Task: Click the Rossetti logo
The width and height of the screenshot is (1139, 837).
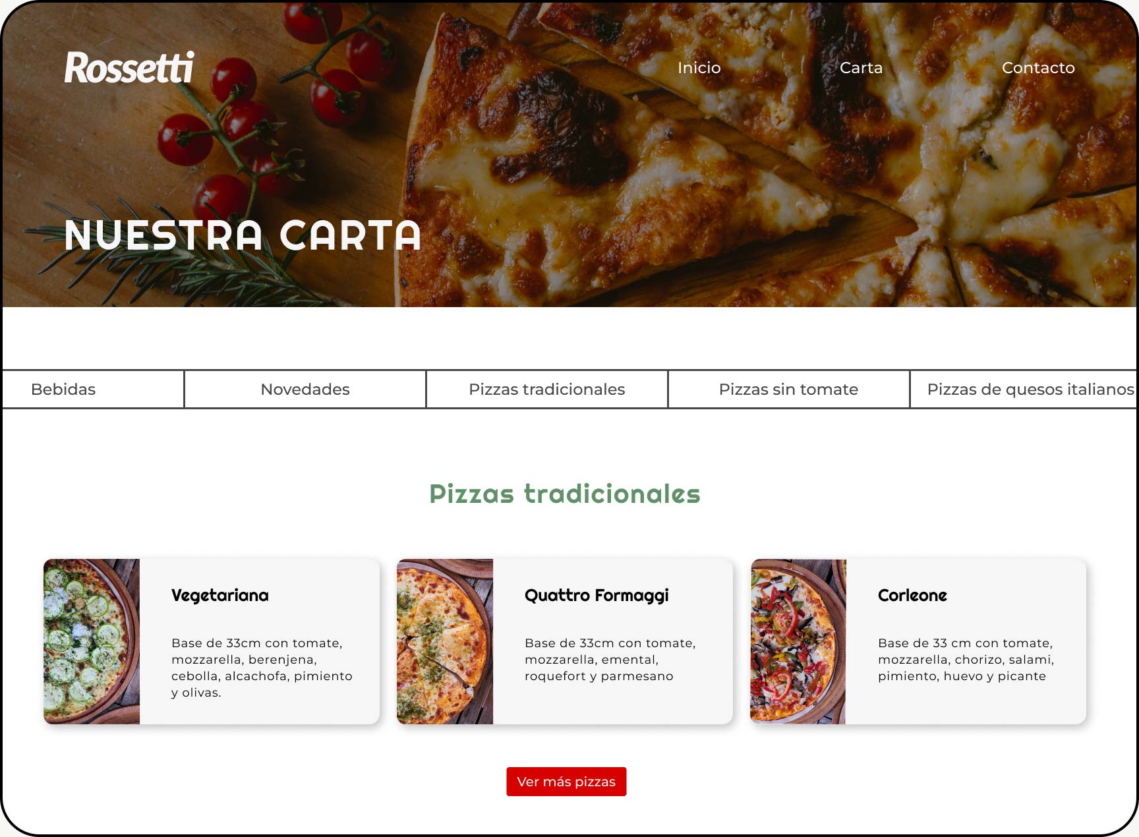Action: [x=129, y=67]
